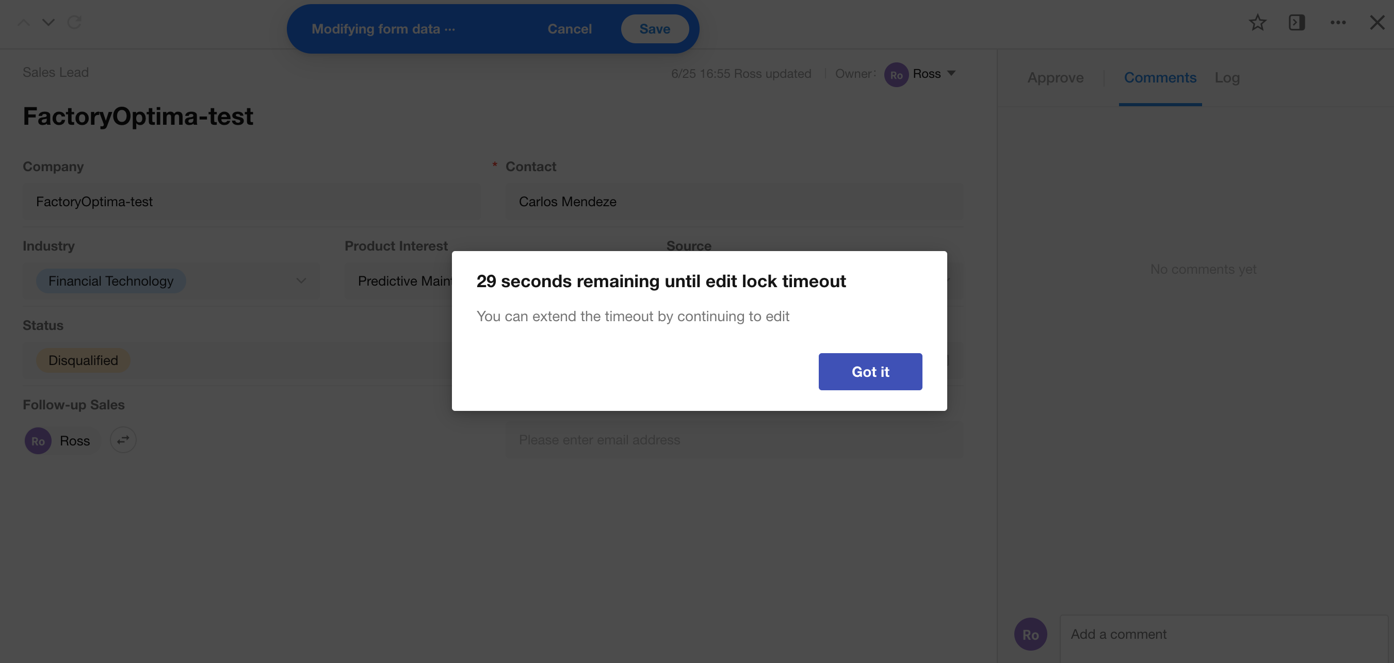Open the Owner Ross dropdown
Screen dimensions: 1394x663
click(x=951, y=74)
